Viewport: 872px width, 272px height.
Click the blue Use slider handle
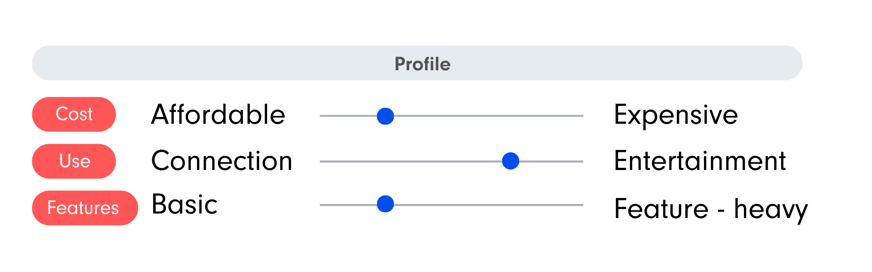(510, 161)
